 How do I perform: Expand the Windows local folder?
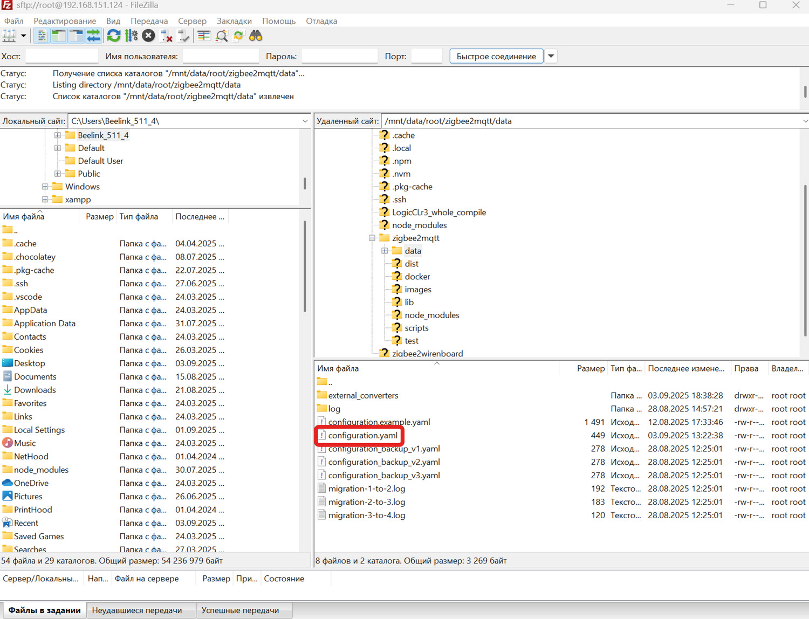45,187
